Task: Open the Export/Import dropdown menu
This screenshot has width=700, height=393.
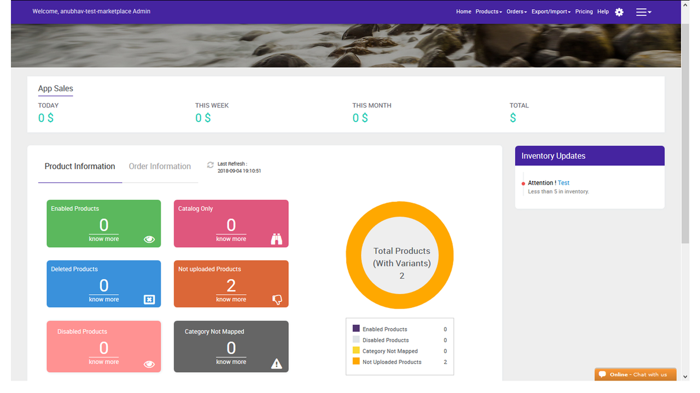Action: point(551,11)
